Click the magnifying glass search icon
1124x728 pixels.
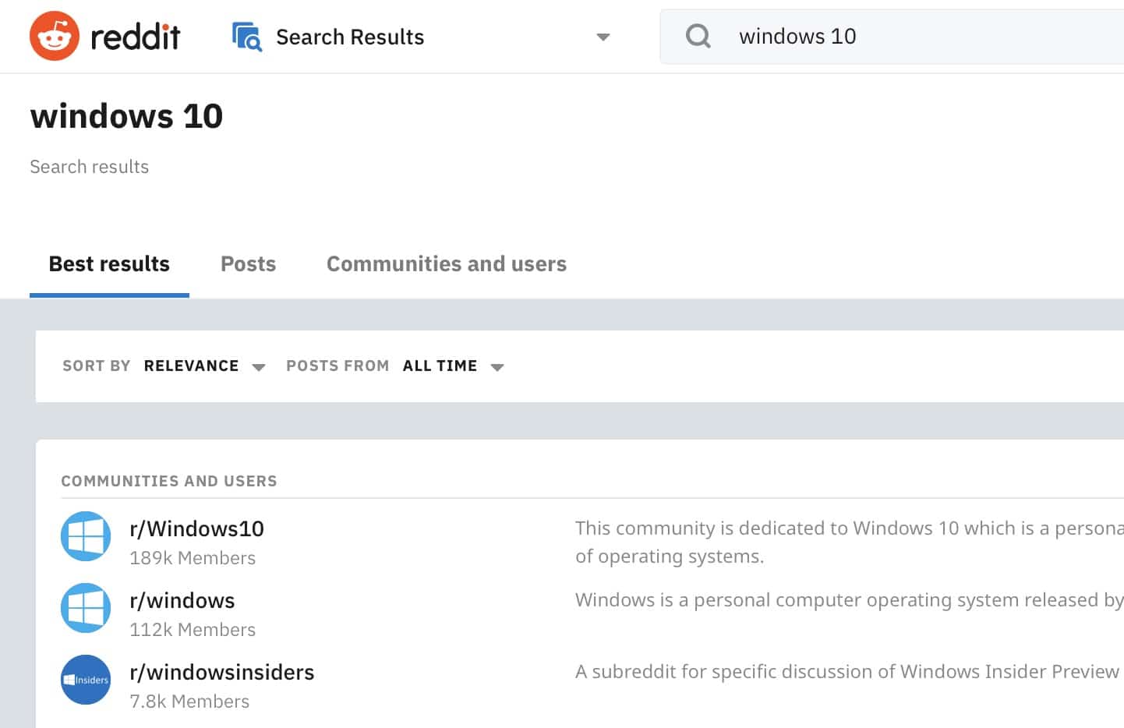point(698,36)
